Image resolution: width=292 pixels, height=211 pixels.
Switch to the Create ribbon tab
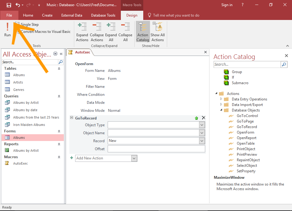(x=47, y=15)
